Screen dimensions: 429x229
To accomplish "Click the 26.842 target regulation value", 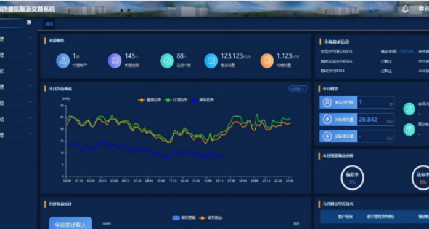I will 368,119.
